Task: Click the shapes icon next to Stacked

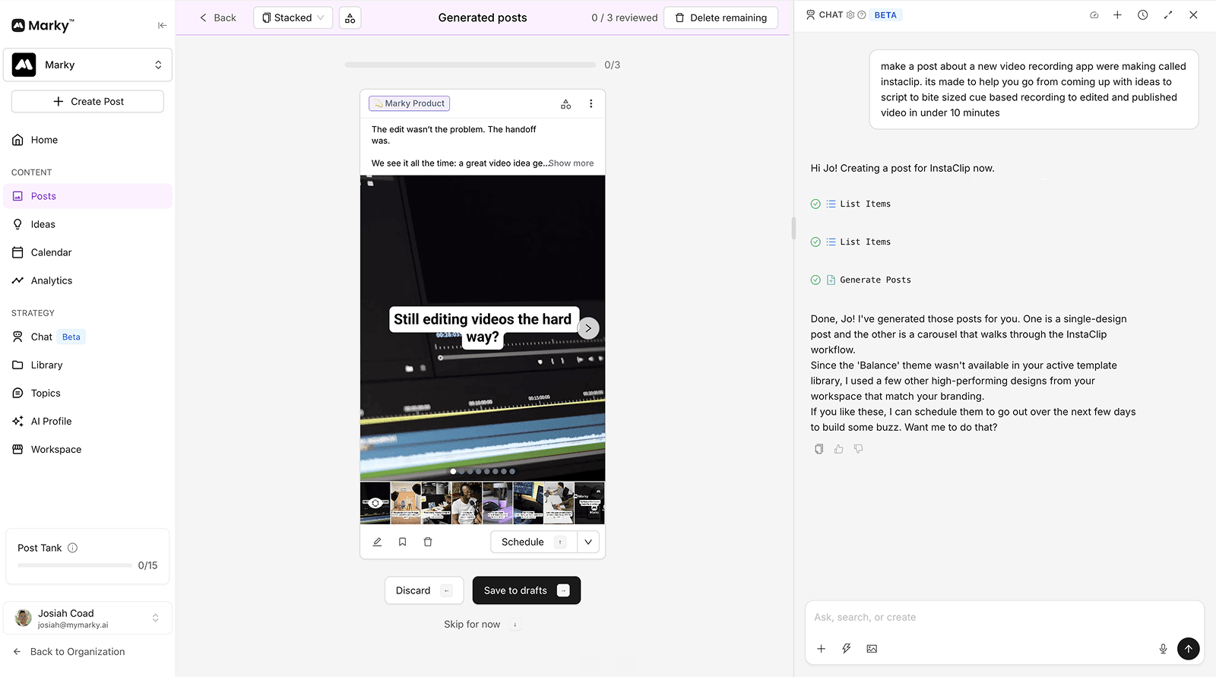Action: [350, 17]
